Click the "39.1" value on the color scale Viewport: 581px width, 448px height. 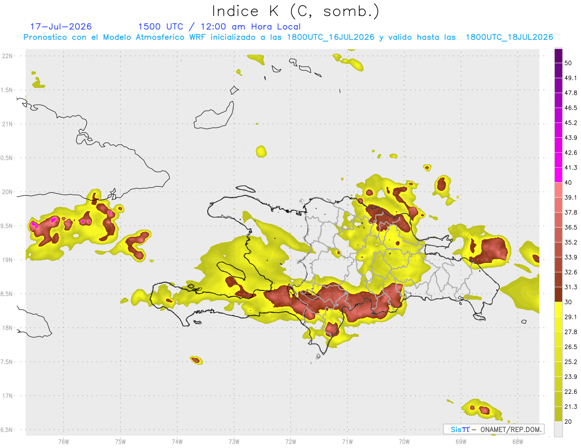tap(571, 198)
